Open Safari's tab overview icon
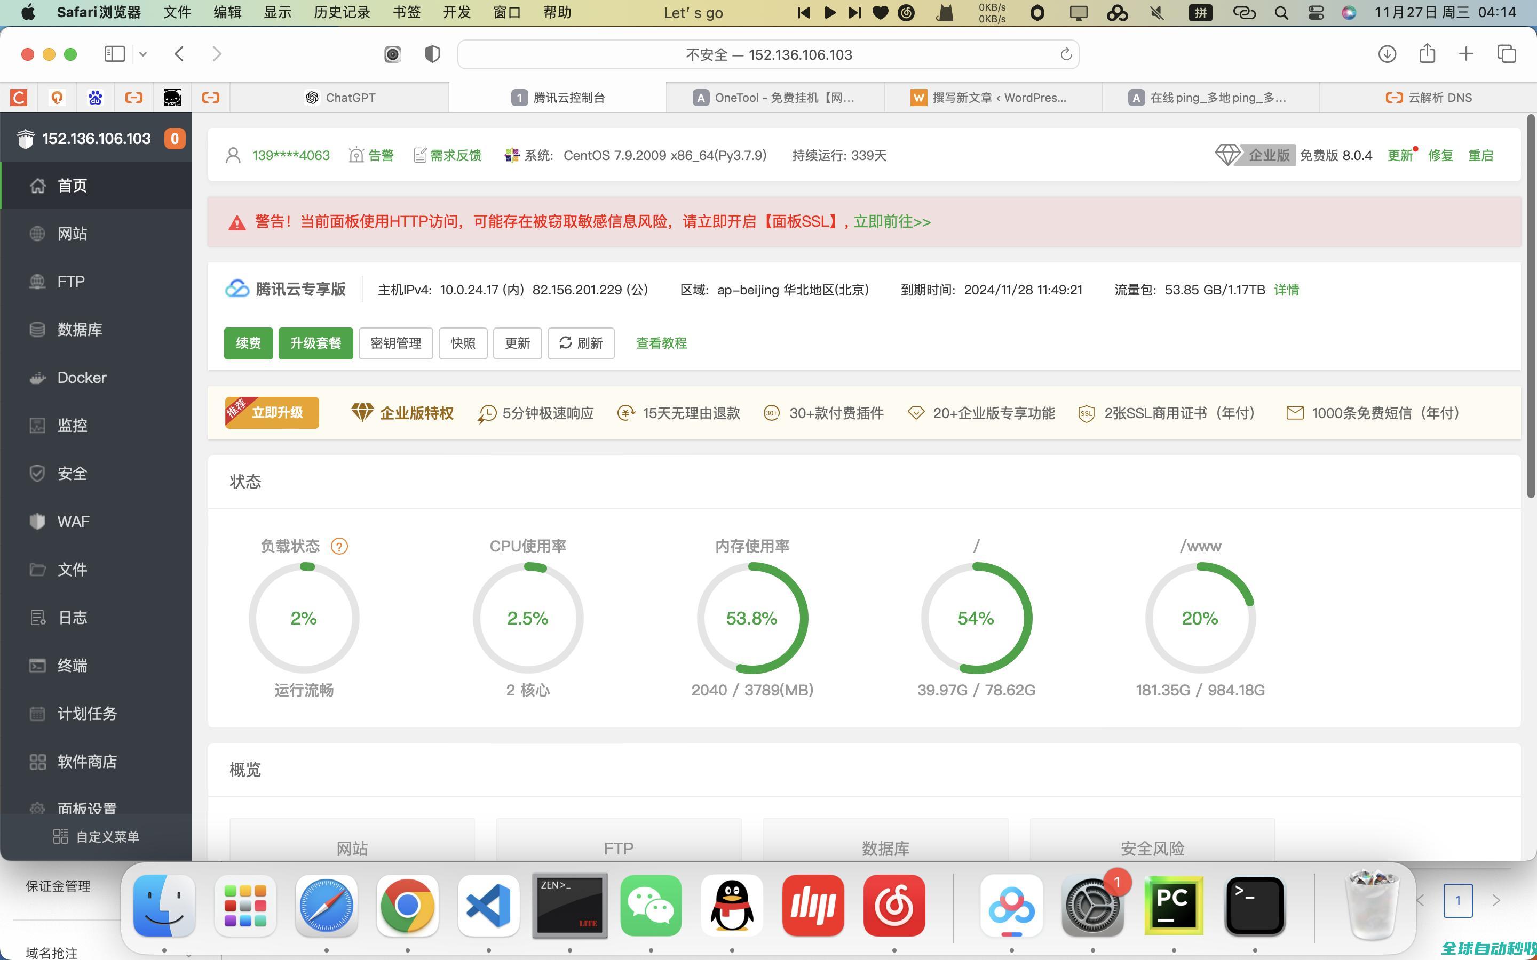 tap(1507, 54)
